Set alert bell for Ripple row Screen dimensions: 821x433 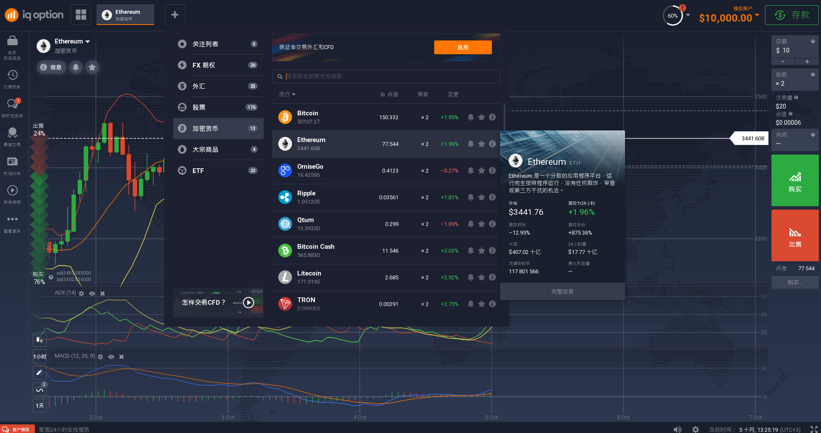coord(471,197)
